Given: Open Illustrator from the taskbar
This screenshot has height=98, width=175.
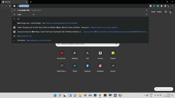Looking at the screenshot, I should pos(105,95).
